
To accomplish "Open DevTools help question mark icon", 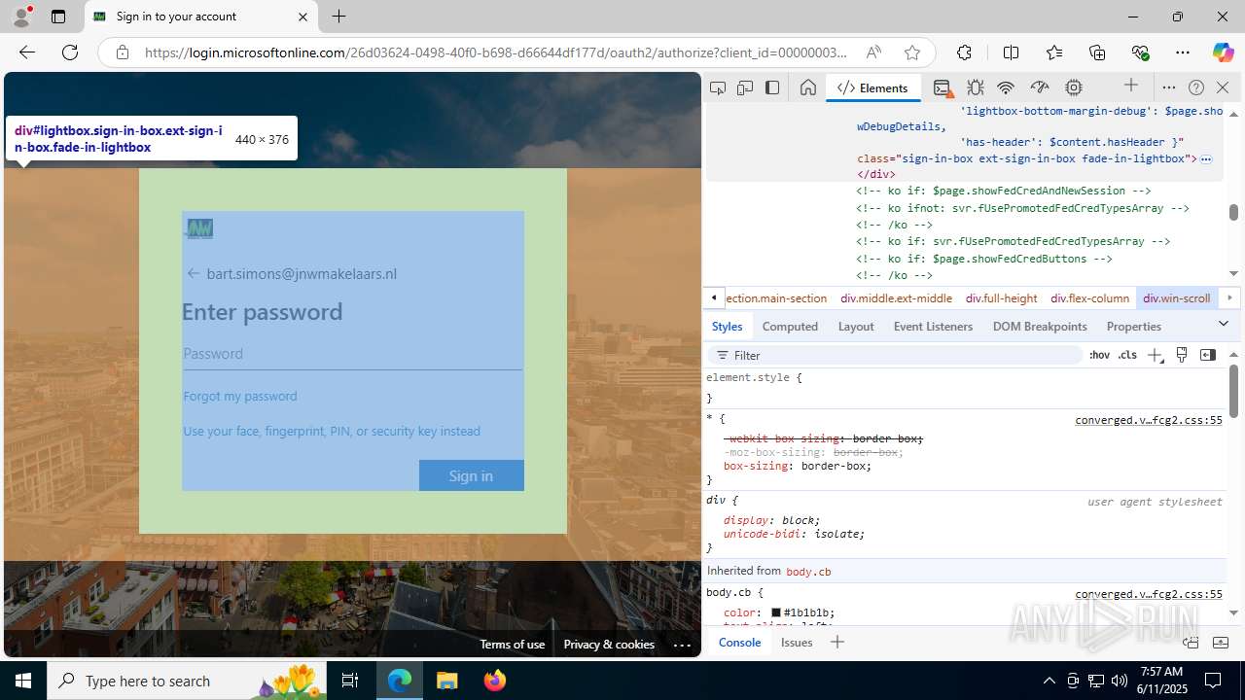I will coord(1196,87).
